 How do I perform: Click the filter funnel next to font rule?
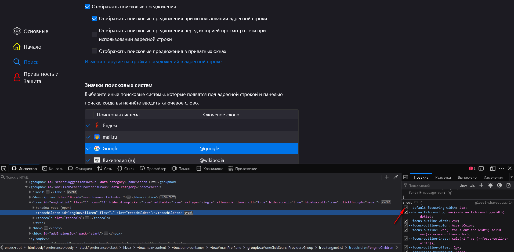[450, 193]
